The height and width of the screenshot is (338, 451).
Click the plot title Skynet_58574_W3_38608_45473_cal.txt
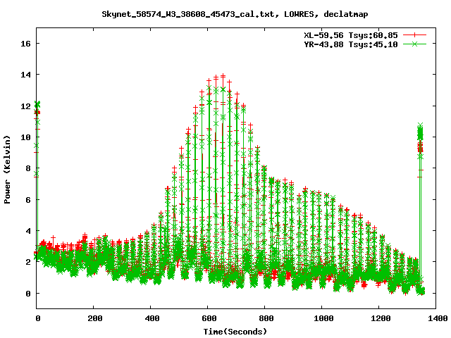(190, 14)
